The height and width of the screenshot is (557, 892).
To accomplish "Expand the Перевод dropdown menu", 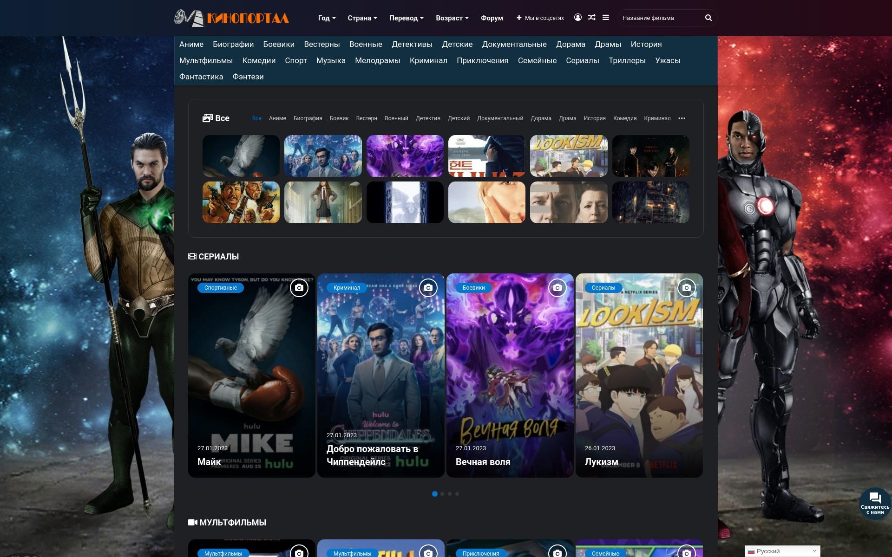I will point(406,18).
